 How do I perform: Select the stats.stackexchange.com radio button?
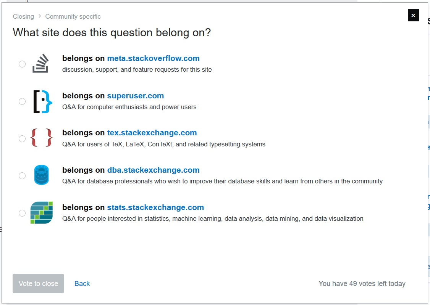click(x=22, y=213)
